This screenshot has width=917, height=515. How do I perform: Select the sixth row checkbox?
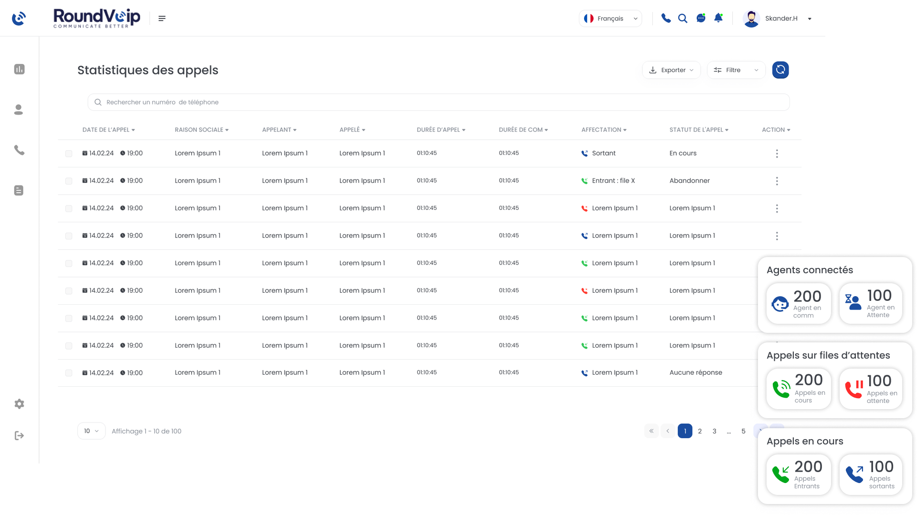[69, 291]
